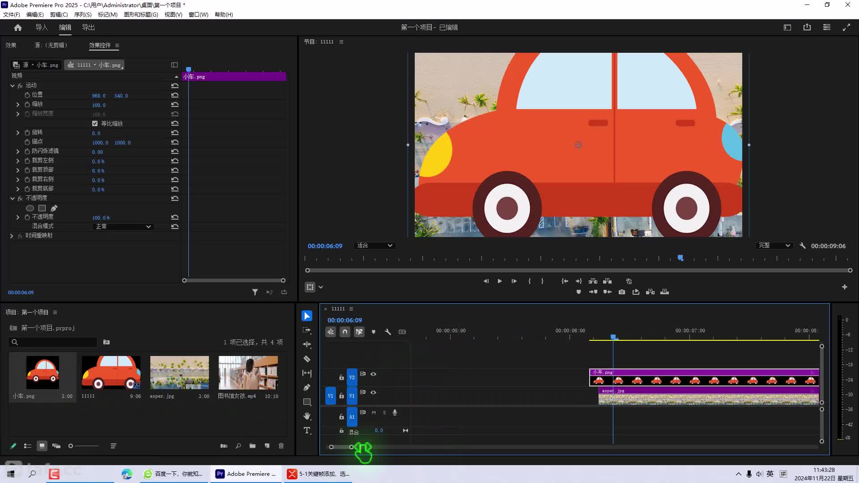Click the Export Frame camera icon
This screenshot has width=859, height=483.
(622, 292)
